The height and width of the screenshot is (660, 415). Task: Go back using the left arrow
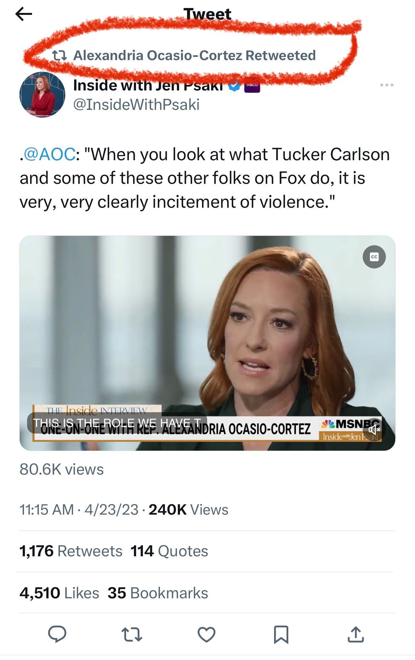click(24, 14)
